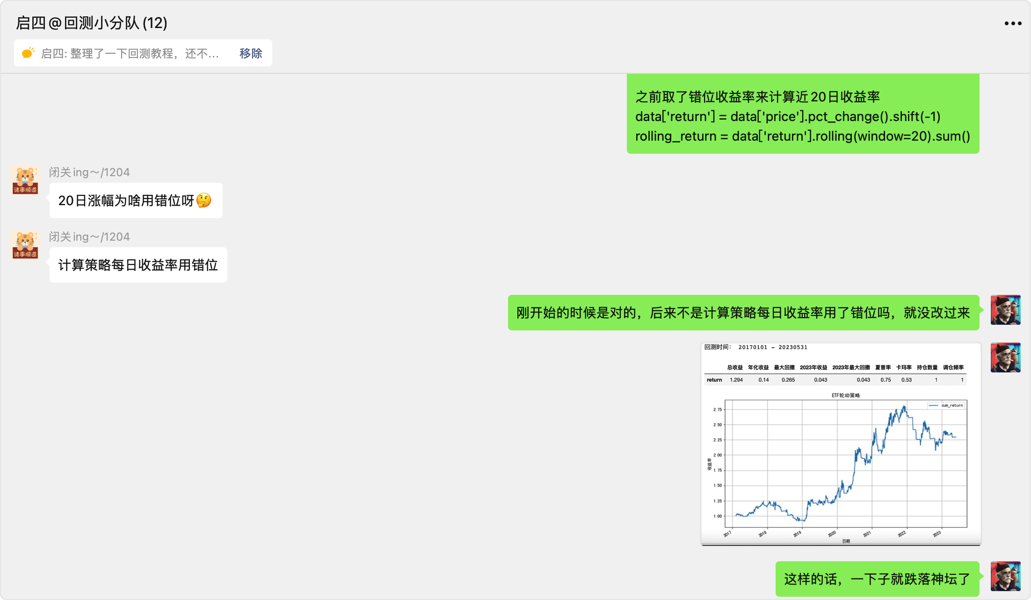Click the pinned announcement sun icon
The image size is (1031, 600).
(x=28, y=53)
